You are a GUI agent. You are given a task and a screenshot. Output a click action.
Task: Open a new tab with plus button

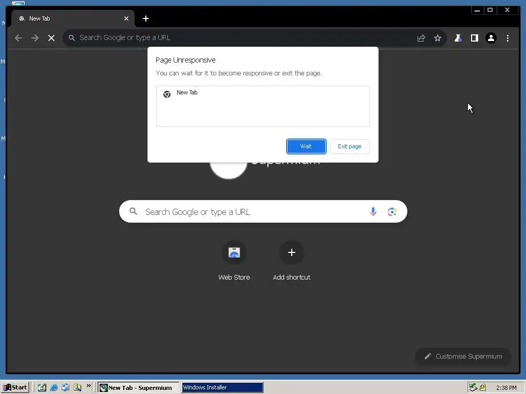(x=145, y=18)
